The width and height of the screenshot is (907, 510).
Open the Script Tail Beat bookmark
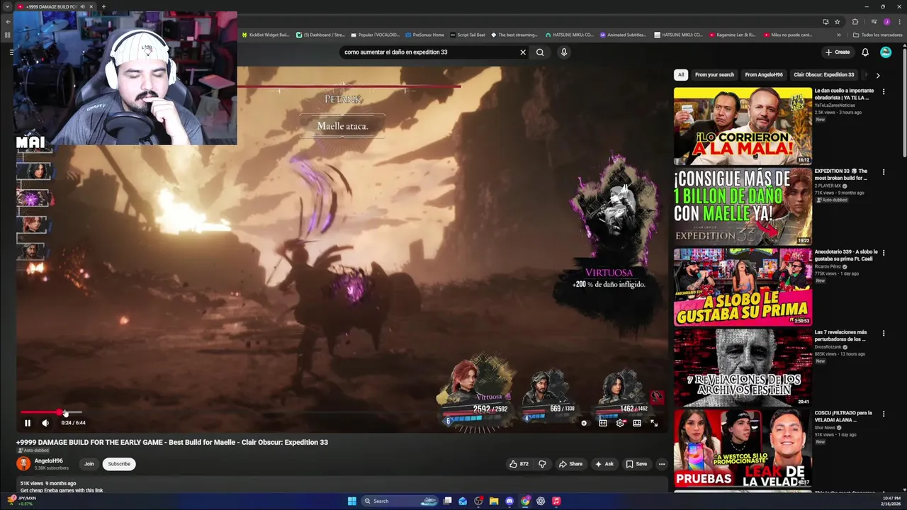pos(468,35)
